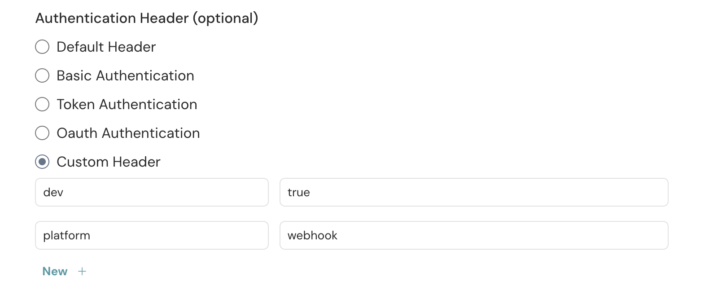Focus the header value field containing true
The height and width of the screenshot is (291, 709).
coord(474,192)
